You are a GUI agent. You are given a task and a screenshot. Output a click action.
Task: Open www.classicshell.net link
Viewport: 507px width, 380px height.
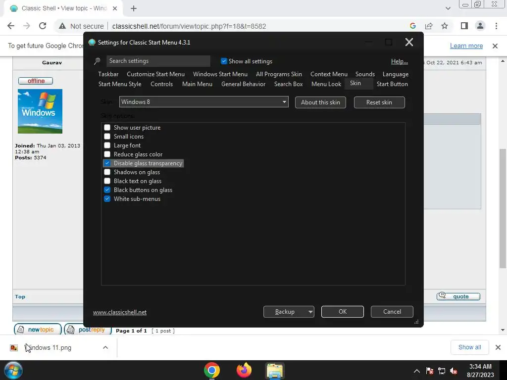pos(120,312)
